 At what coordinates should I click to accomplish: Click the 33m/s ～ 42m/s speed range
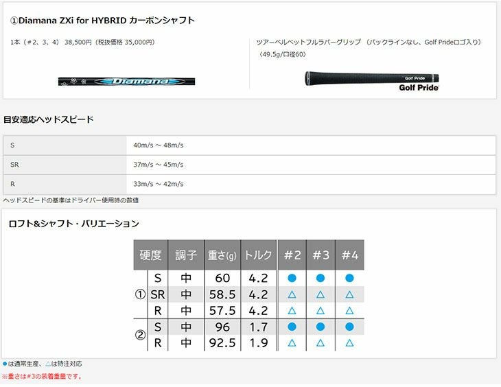coord(159,184)
